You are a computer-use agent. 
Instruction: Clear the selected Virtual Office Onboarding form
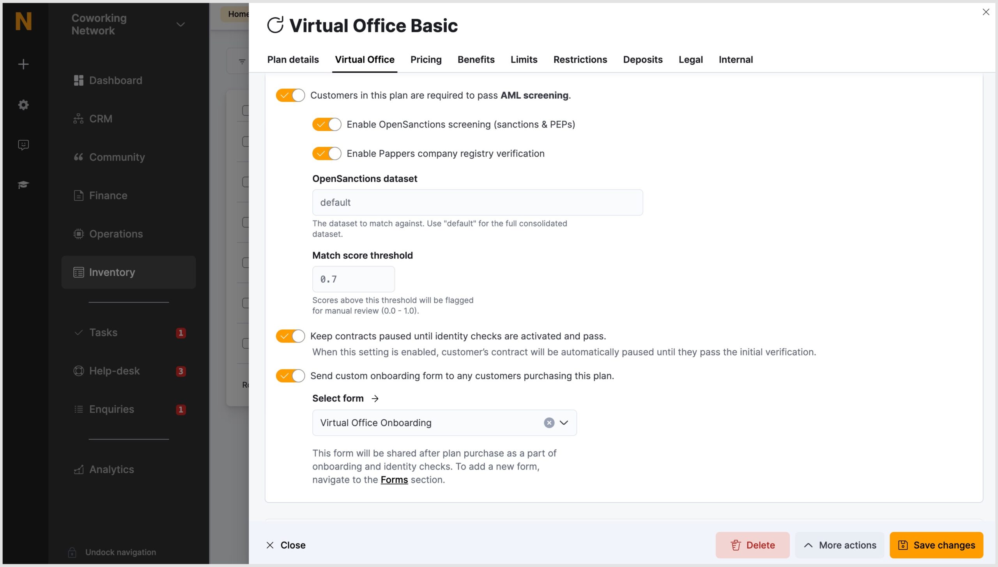coord(549,423)
